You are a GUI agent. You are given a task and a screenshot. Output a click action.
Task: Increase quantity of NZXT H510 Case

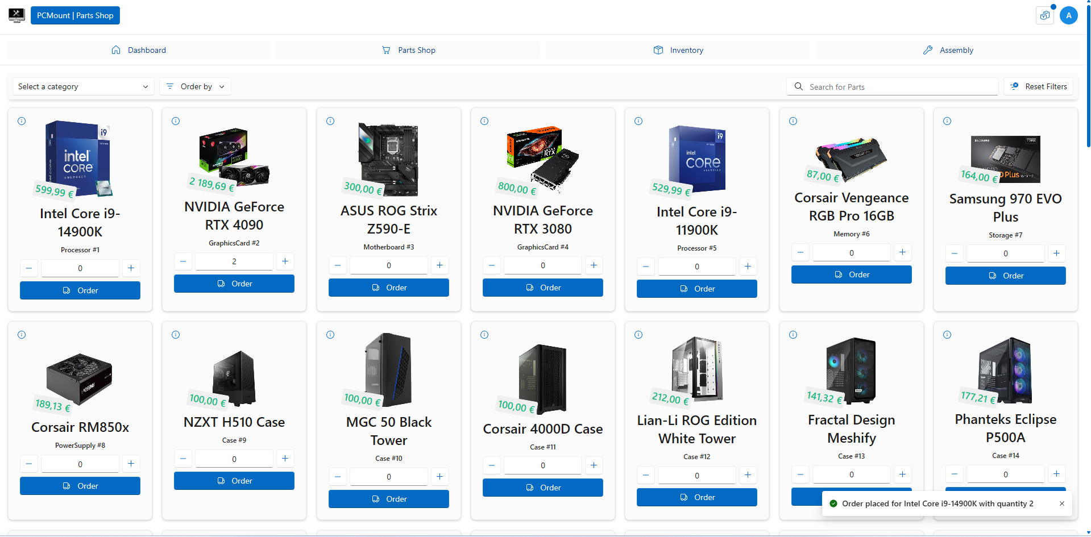click(285, 458)
